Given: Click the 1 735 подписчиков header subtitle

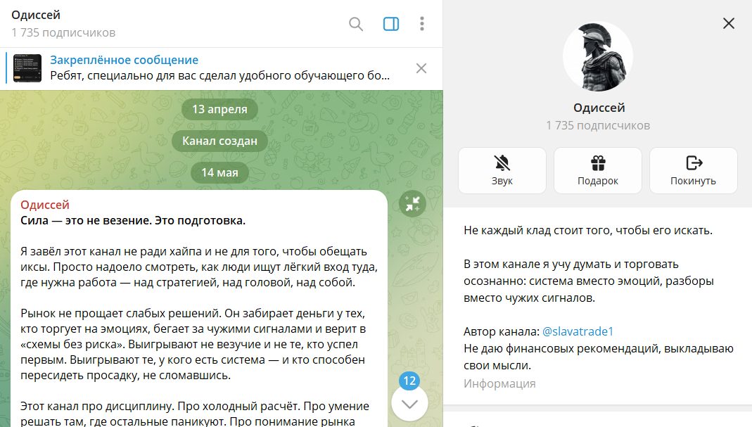Looking at the screenshot, I should 63,32.
